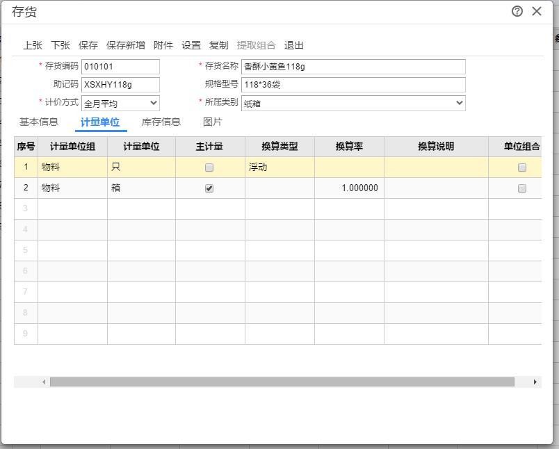Go to next record with 下张
The height and width of the screenshot is (449, 559).
60,45
